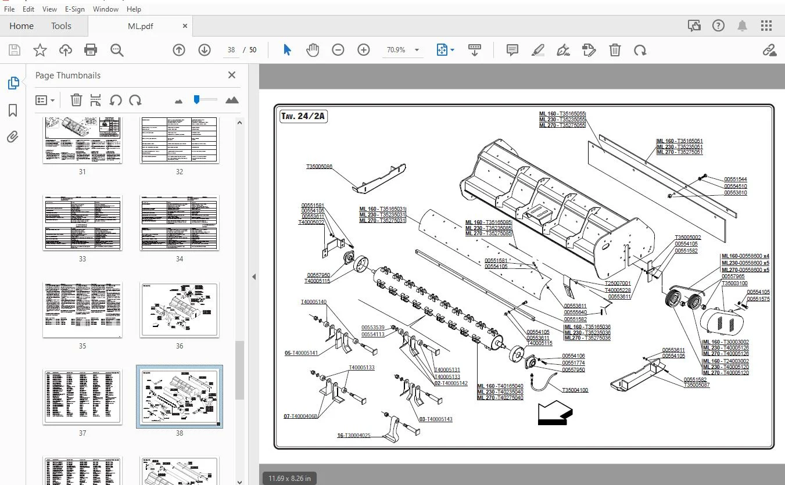Zoom out with the minus button
The image size is (785, 485).
click(x=338, y=50)
